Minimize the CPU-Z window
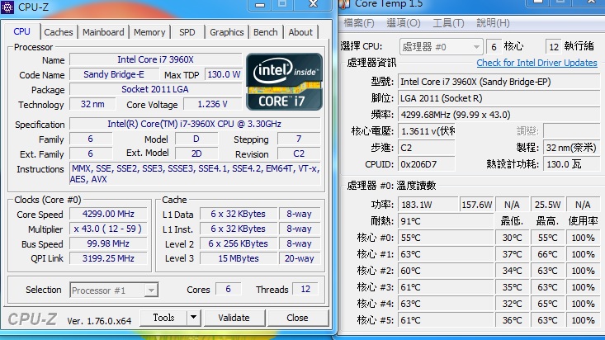Screen dimensions: 605x340 (260, 5)
